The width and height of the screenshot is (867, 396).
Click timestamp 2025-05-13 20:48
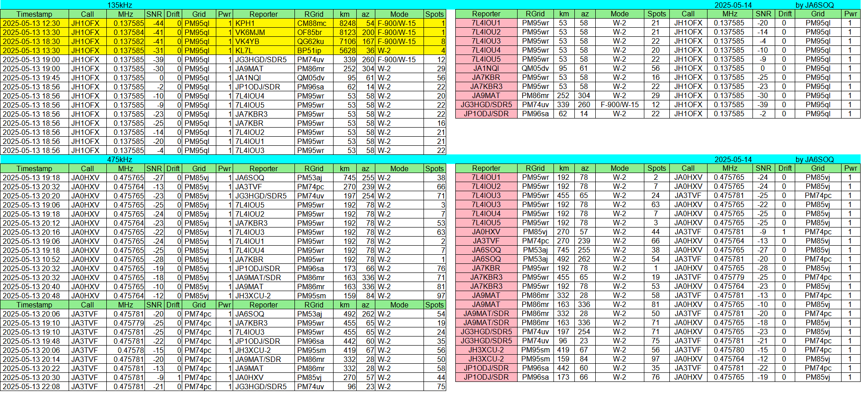point(35,296)
